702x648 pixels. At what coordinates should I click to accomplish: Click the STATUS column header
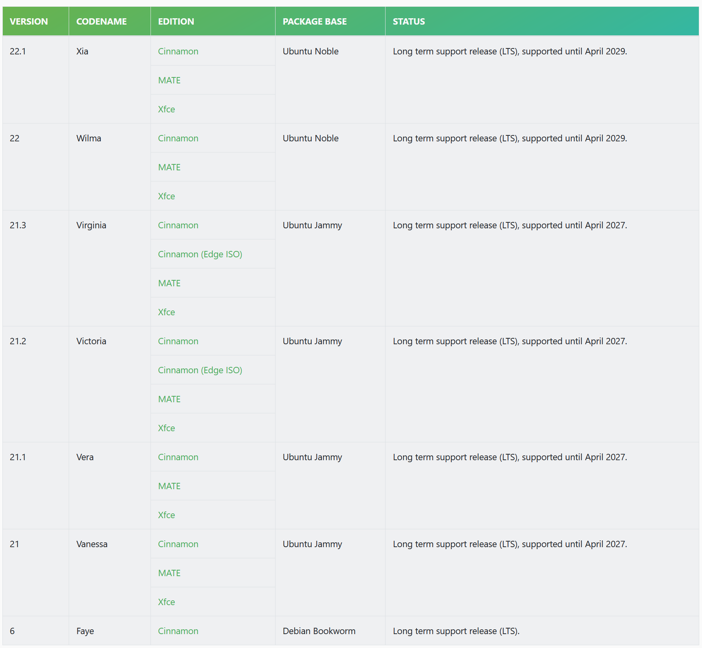[x=409, y=21]
